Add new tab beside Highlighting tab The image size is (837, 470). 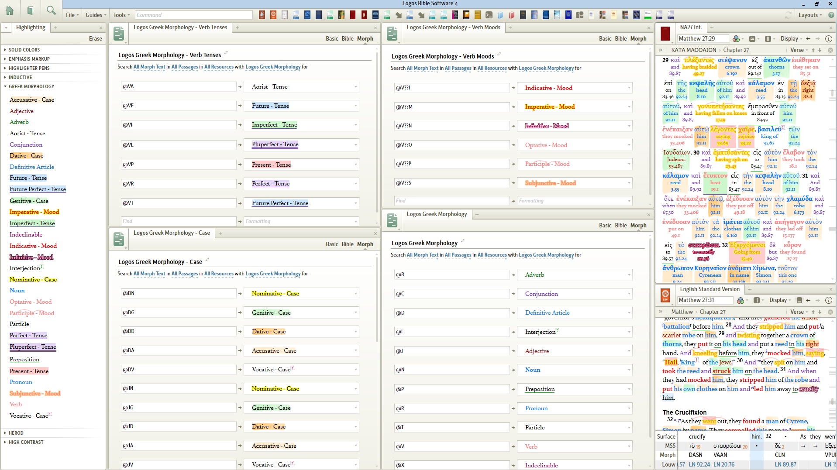[55, 27]
